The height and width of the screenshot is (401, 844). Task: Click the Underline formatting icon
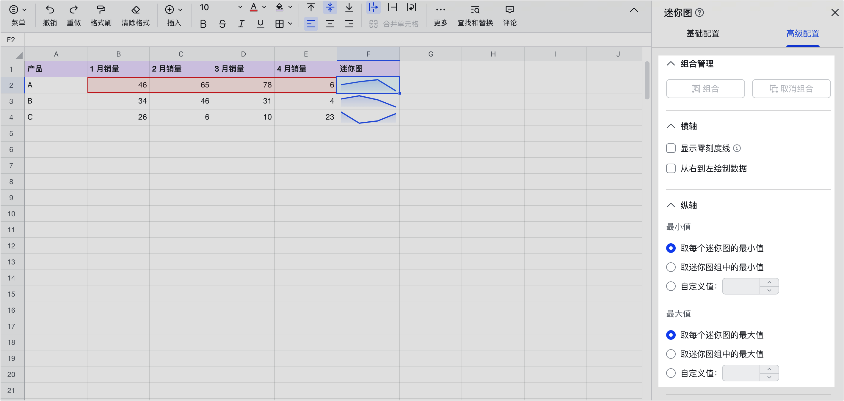[261, 24]
